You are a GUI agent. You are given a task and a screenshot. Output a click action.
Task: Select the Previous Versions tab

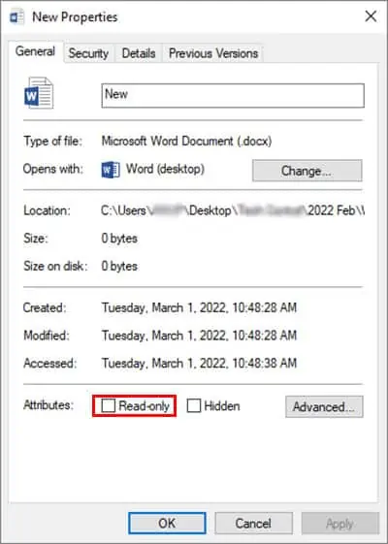213,53
